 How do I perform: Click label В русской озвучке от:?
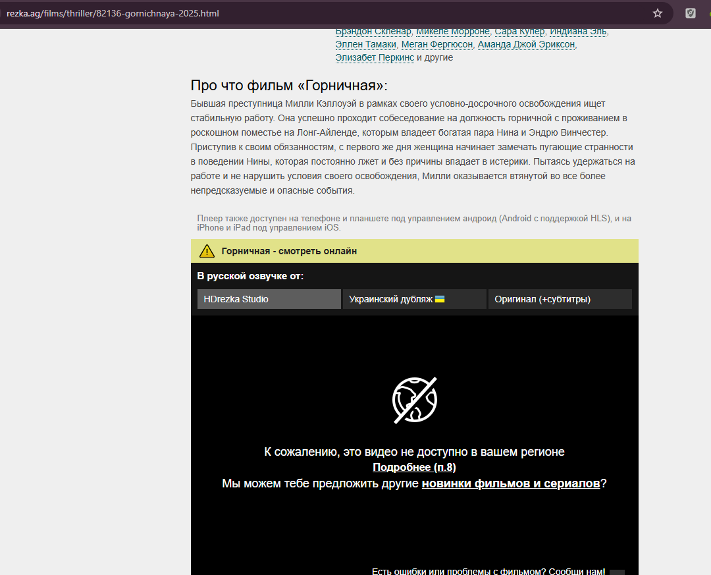(250, 276)
